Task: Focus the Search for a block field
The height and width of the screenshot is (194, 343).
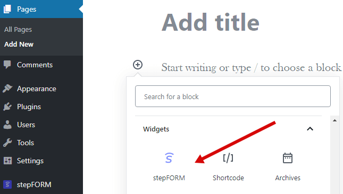Action: pos(233,96)
